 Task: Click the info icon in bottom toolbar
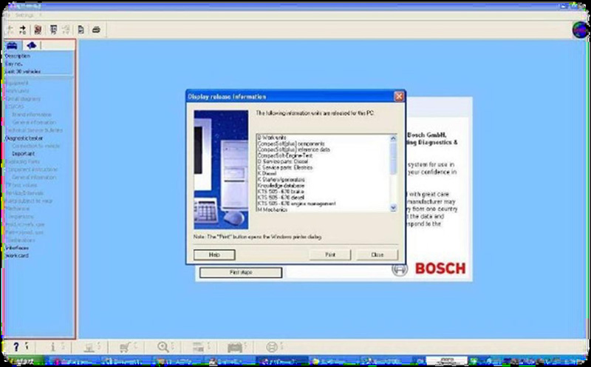53,346
